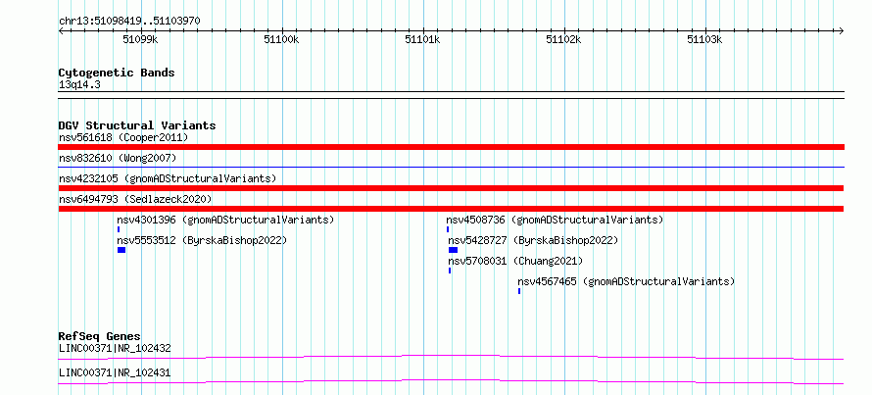Select the DGV Structural Variants track title
This screenshot has height=395, width=872.
coord(137,125)
